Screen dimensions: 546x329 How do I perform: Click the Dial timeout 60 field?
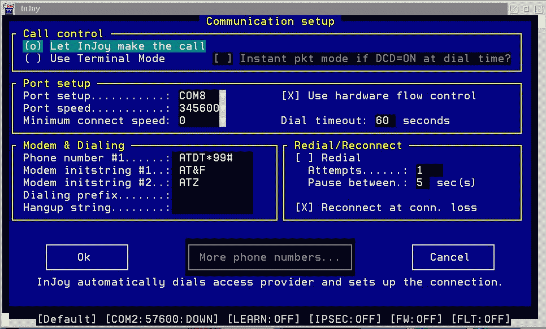pos(385,121)
